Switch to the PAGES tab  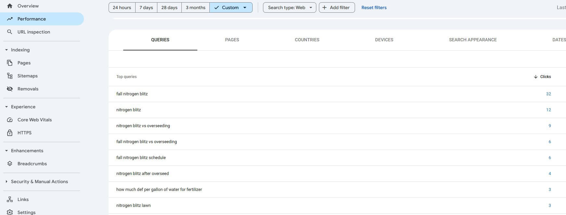(232, 40)
